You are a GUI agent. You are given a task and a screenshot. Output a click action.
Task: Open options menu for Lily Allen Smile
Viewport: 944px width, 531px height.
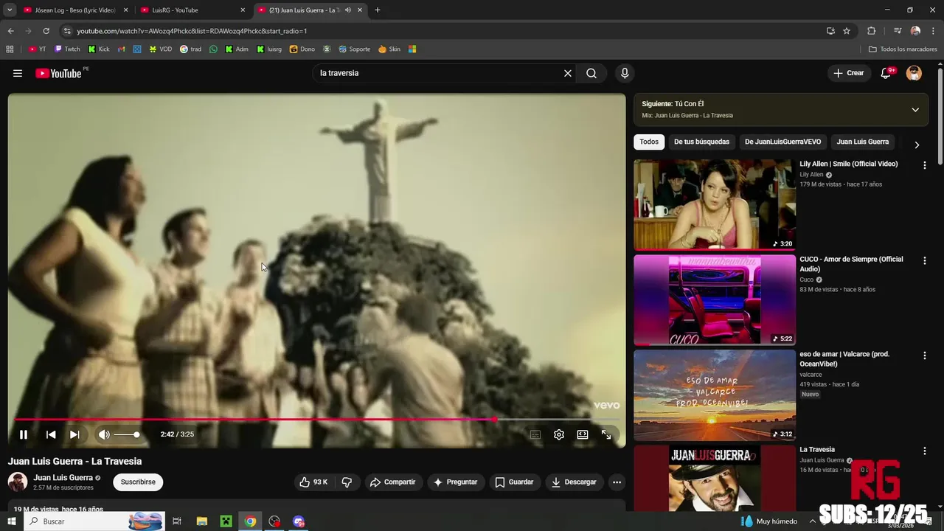[x=924, y=165]
